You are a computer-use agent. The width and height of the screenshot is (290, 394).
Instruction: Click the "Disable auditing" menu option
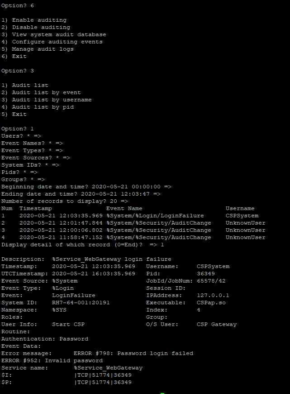click(41, 27)
